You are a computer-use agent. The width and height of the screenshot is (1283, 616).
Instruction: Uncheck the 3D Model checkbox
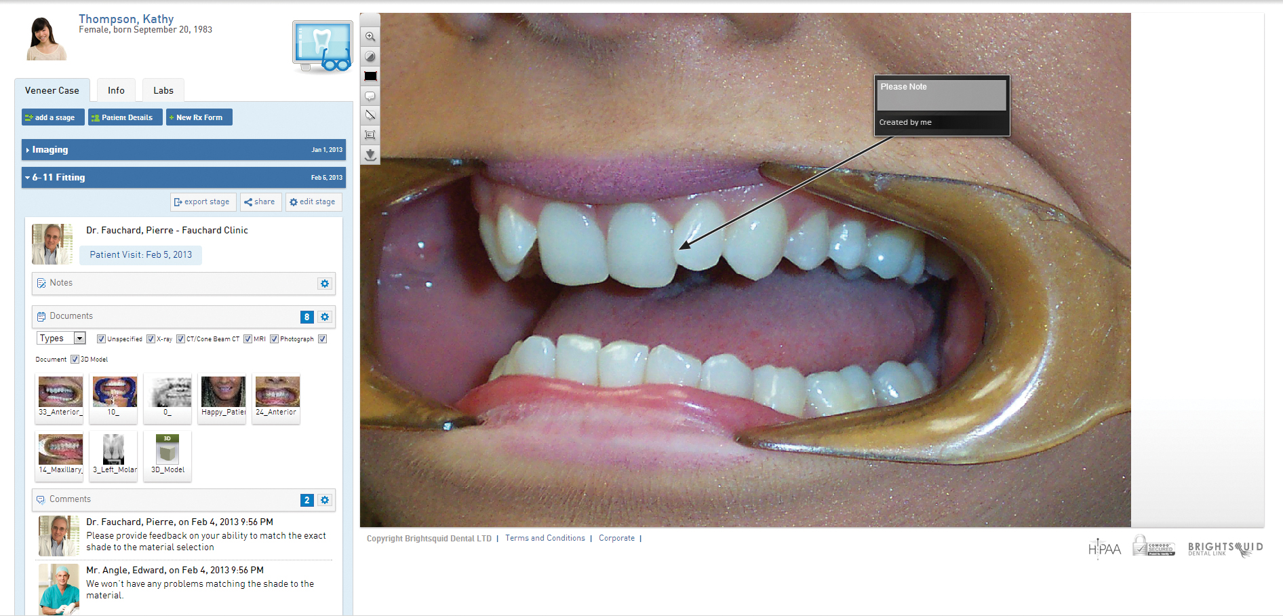tap(75, 360)
